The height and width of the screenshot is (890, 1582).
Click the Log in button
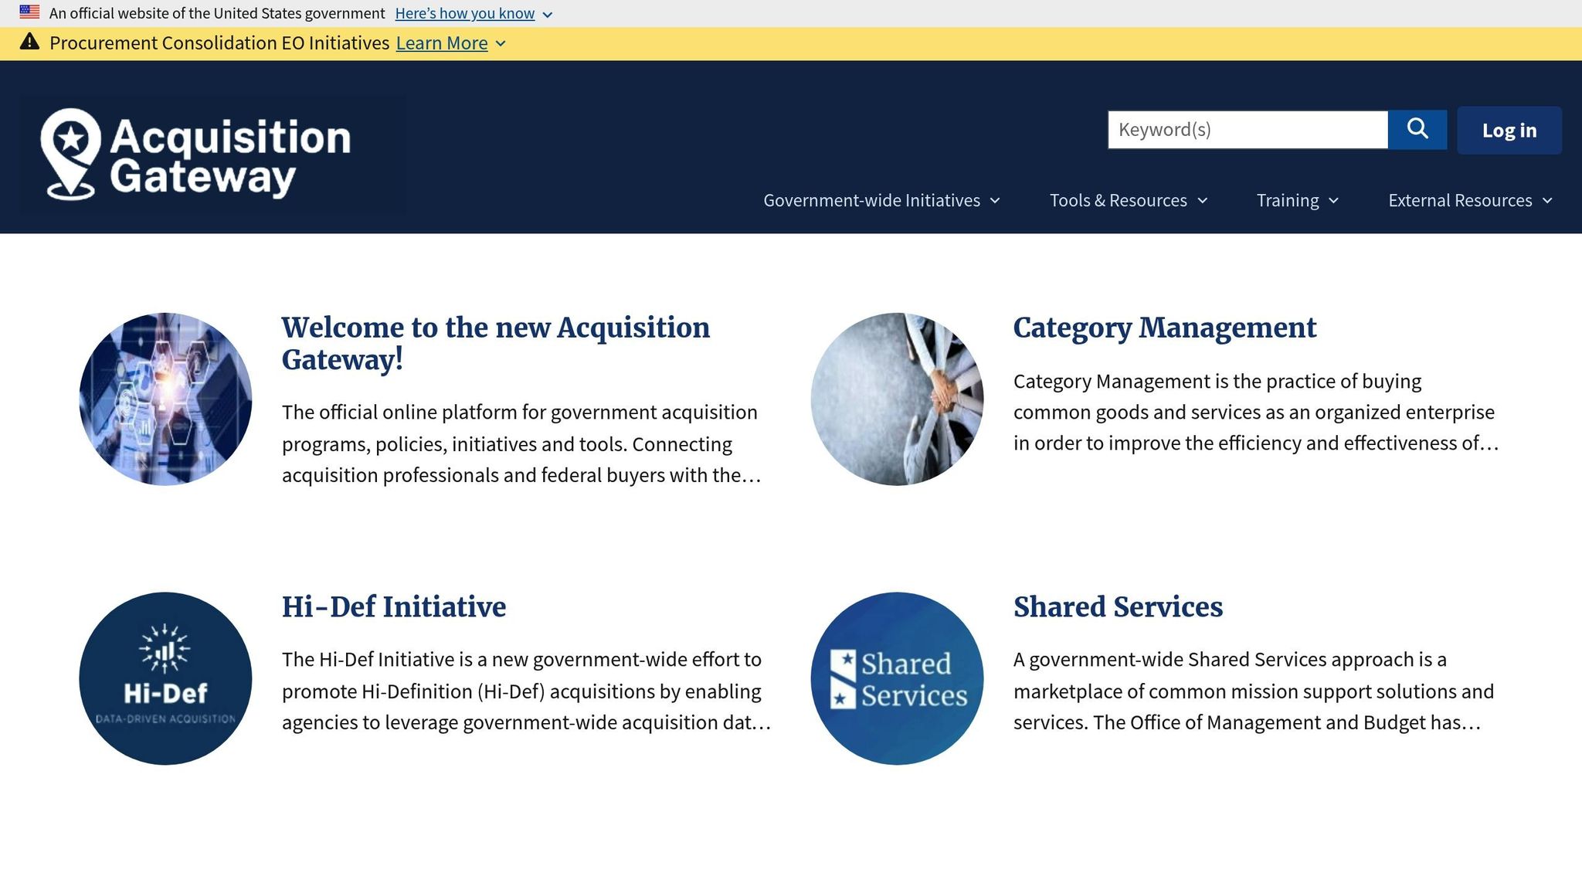coord(1509,130)
